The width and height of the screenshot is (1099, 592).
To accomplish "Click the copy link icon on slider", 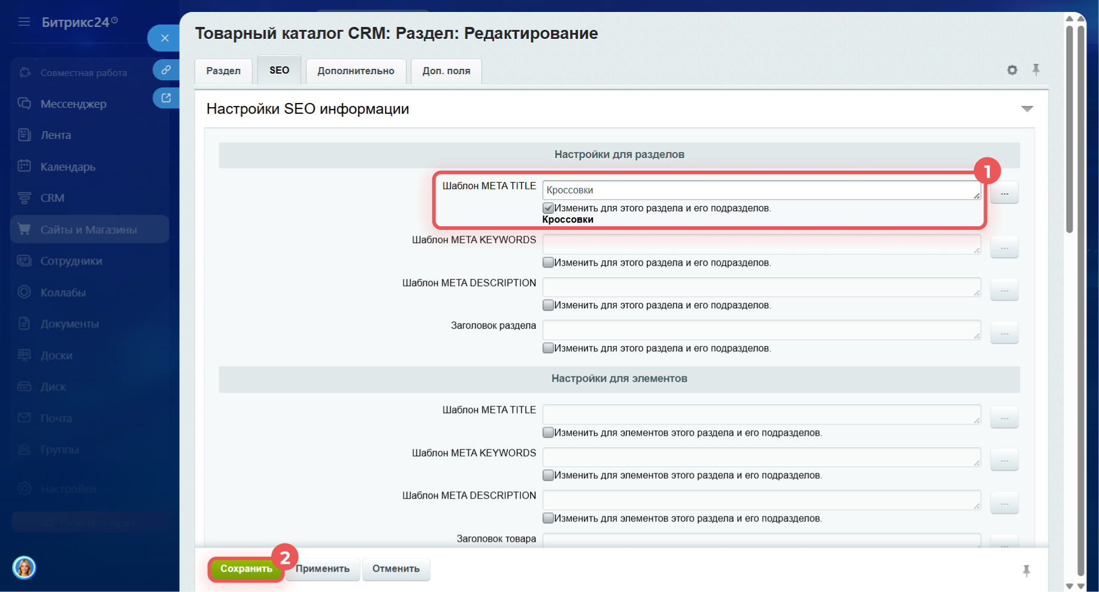I will coord(166,69).
